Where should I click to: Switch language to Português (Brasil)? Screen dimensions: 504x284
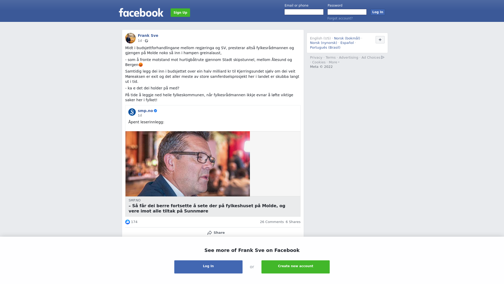point(325,48)
